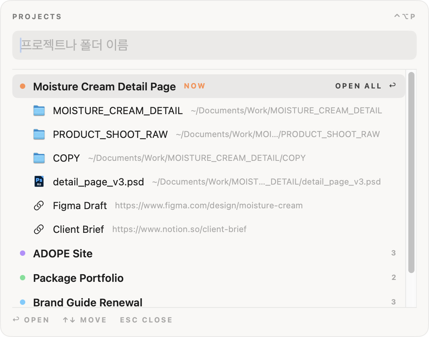Open the MOISTURE_CREAM_DETAIL folder entry

208,111
